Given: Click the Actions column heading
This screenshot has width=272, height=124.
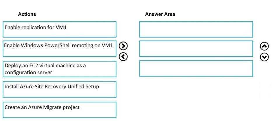Looking at the screenshot, I should [x=27, y=14].
